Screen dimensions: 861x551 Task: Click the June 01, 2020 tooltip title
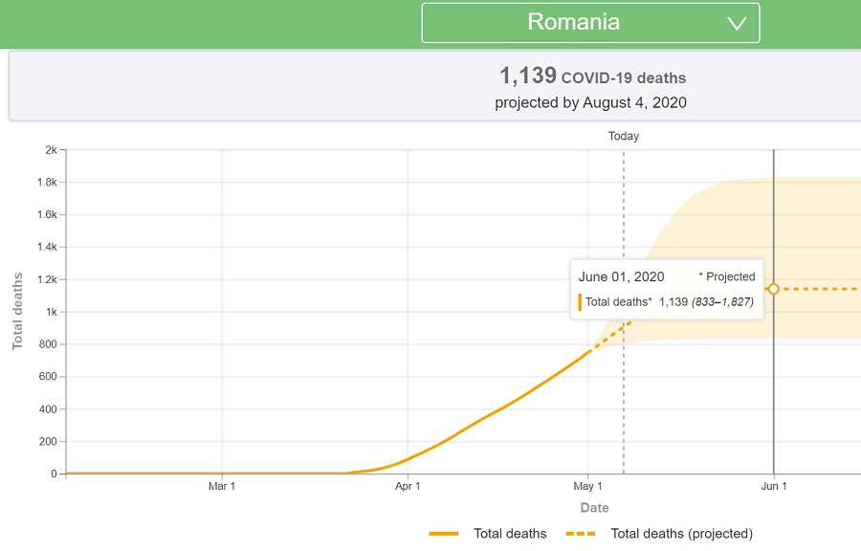(621, 276)
